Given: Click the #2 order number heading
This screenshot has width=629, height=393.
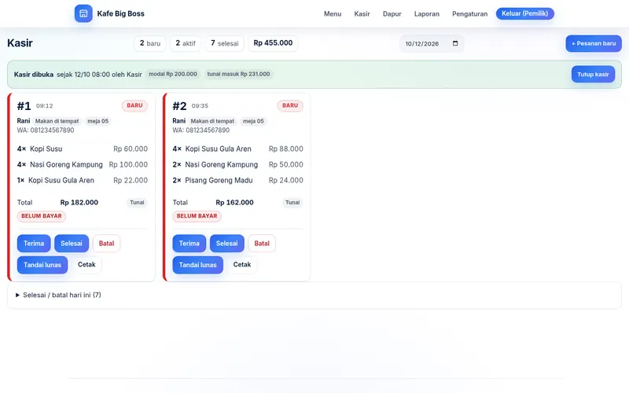Looking at the screenshot, I should tap(179, 106).
